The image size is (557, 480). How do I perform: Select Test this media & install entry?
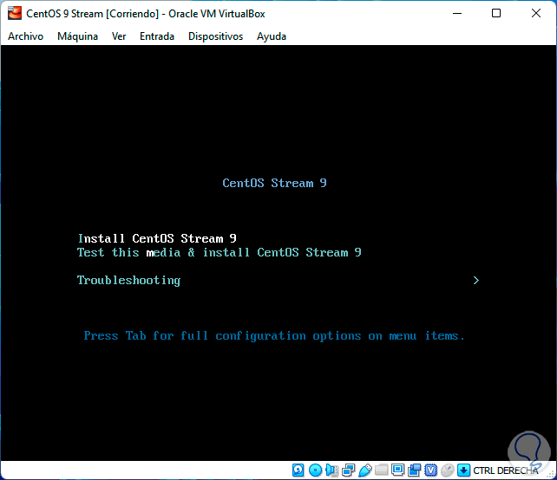[x=220, y=252]
